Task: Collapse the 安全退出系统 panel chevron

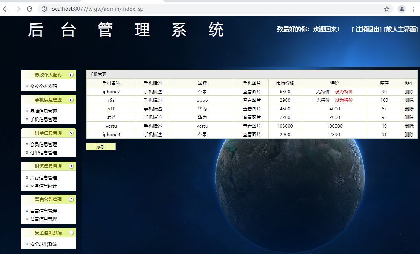Action: coord(71,232)
